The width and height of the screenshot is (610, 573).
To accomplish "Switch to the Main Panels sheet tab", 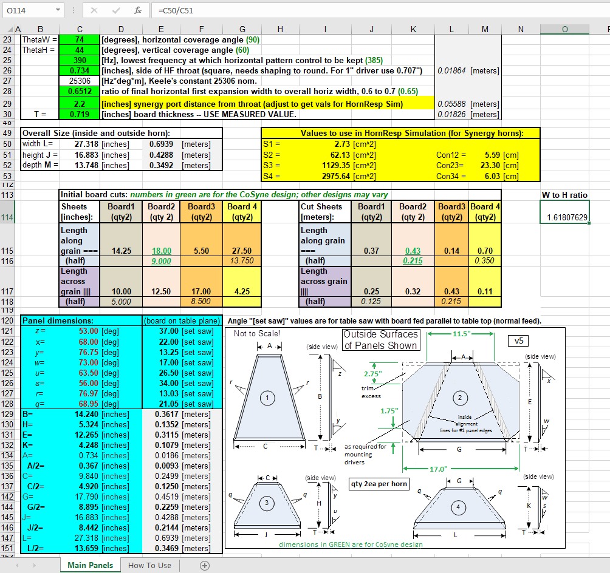I will tap(90, 565).
